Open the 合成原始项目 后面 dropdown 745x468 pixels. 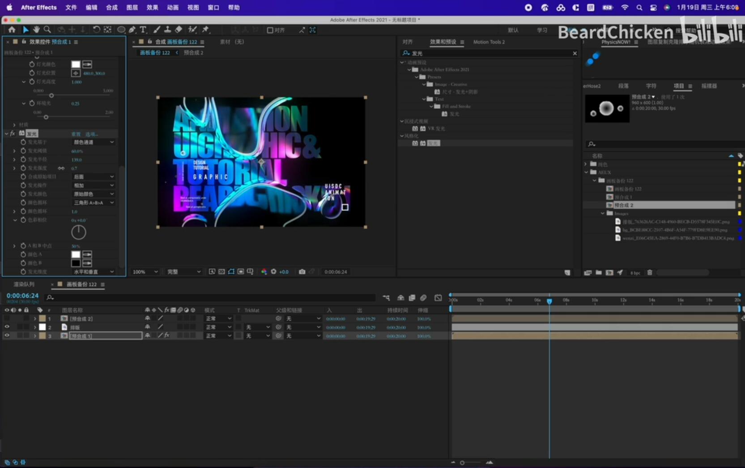coord(93,177)
